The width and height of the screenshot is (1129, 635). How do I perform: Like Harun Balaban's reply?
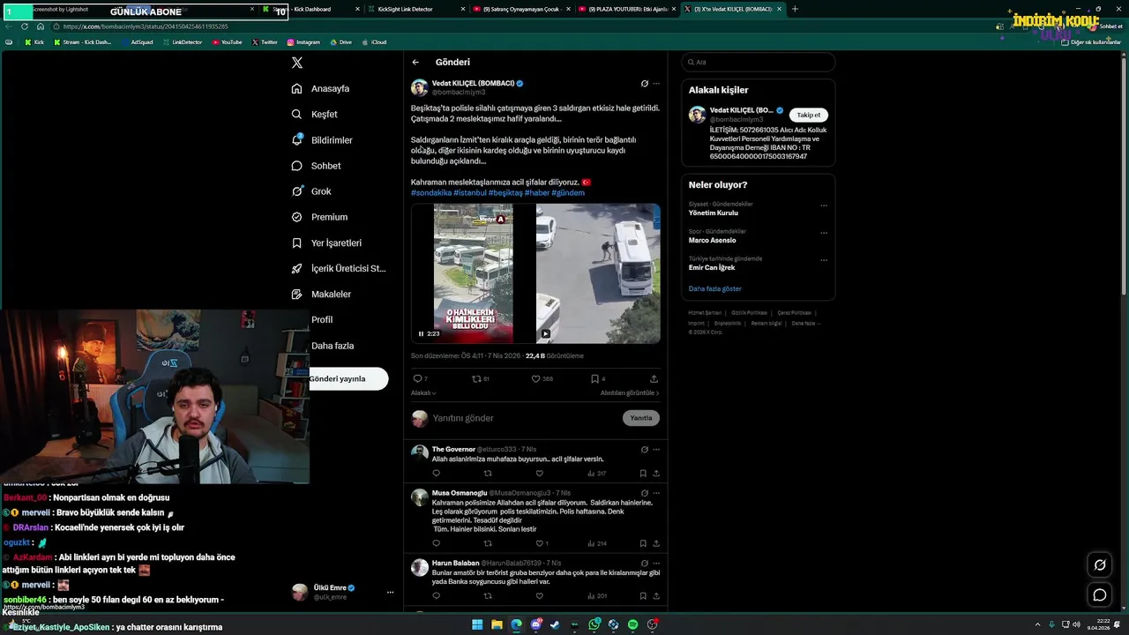click(539, 596)
